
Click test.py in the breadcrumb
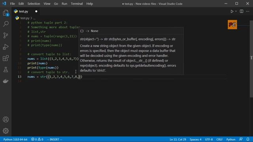coord(25,18)
